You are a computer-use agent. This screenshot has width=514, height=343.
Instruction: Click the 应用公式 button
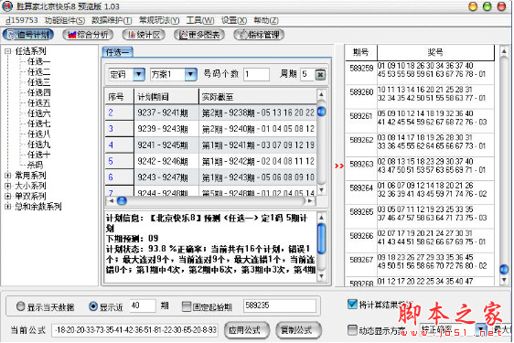coord(247,330)
